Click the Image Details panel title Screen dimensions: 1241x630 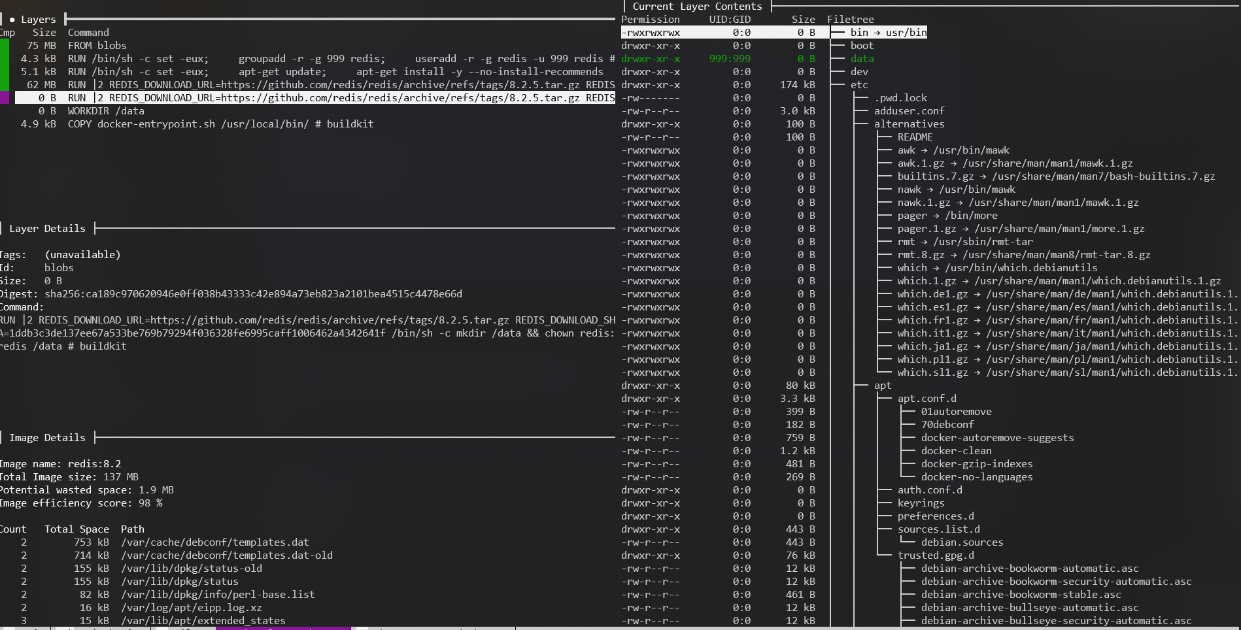point(47,438)
